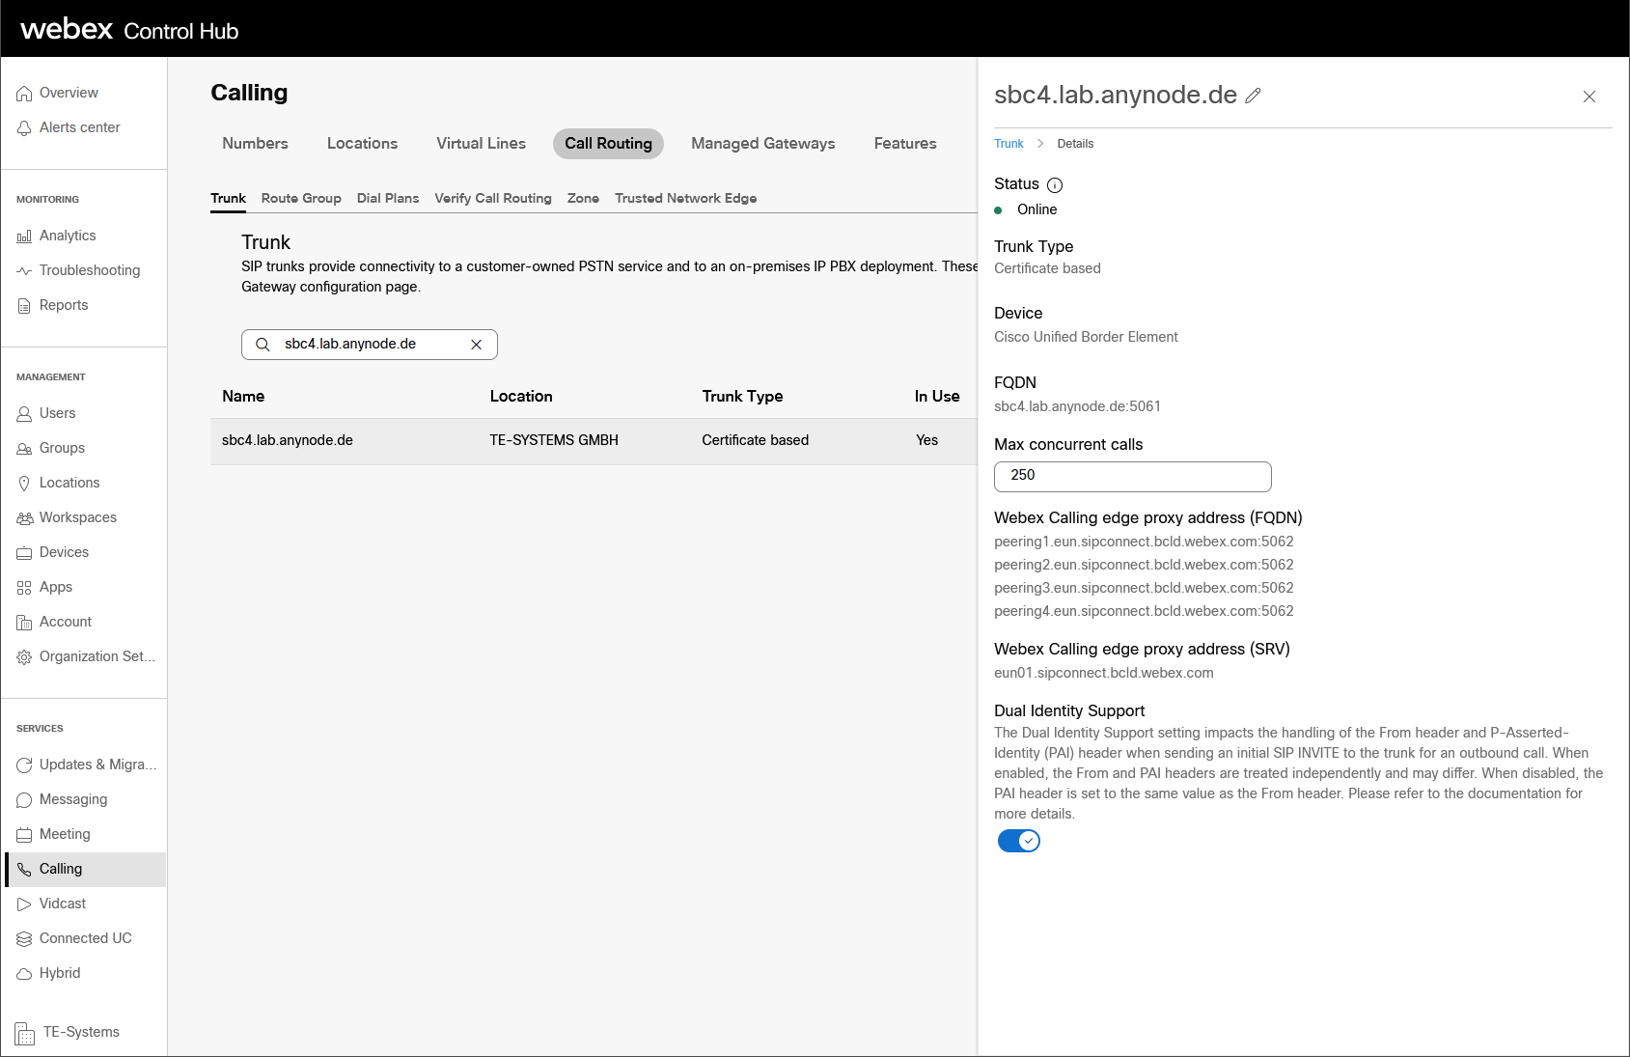Open the Webex Control Hub logo

[x=129, y=30]
